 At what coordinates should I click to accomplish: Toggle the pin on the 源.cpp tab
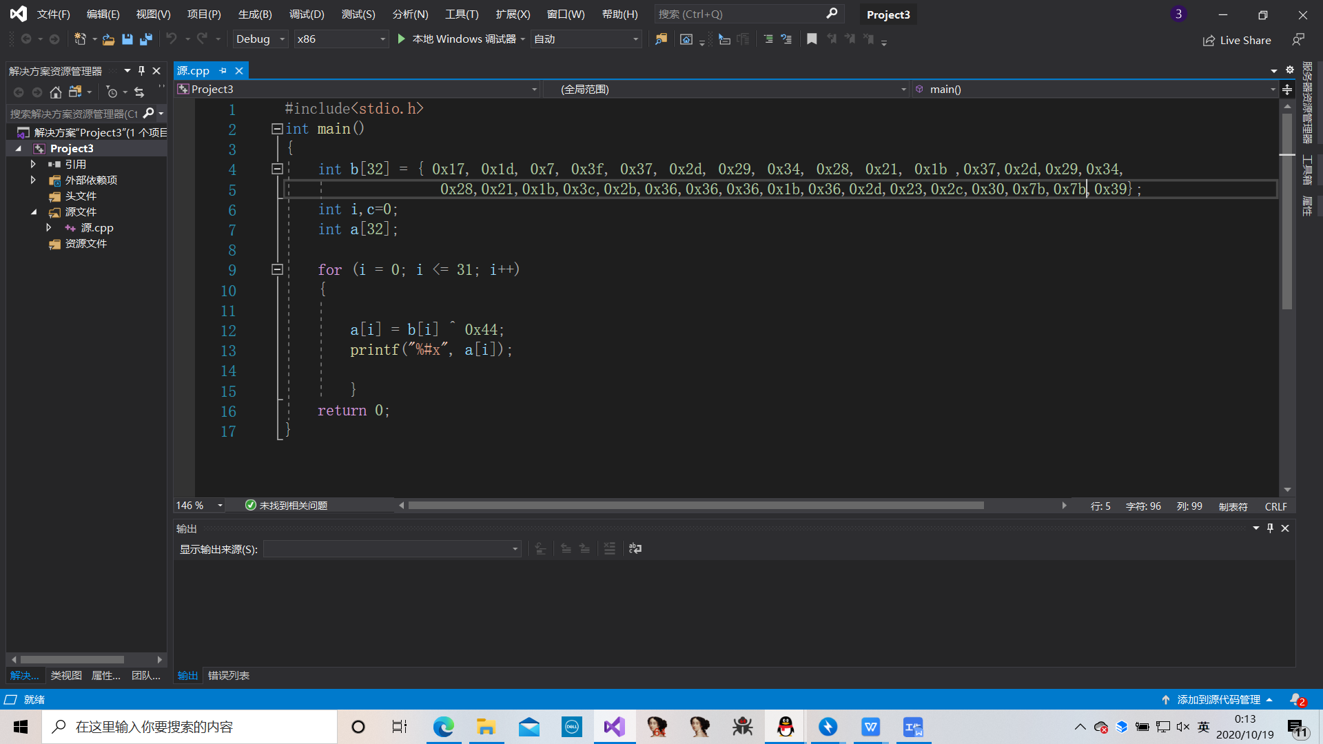coord(223,71)
